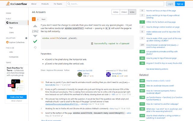This screenshot has width=193, height=121.
Task: Click Create a free Team button
Action: [x=17, y=97]
